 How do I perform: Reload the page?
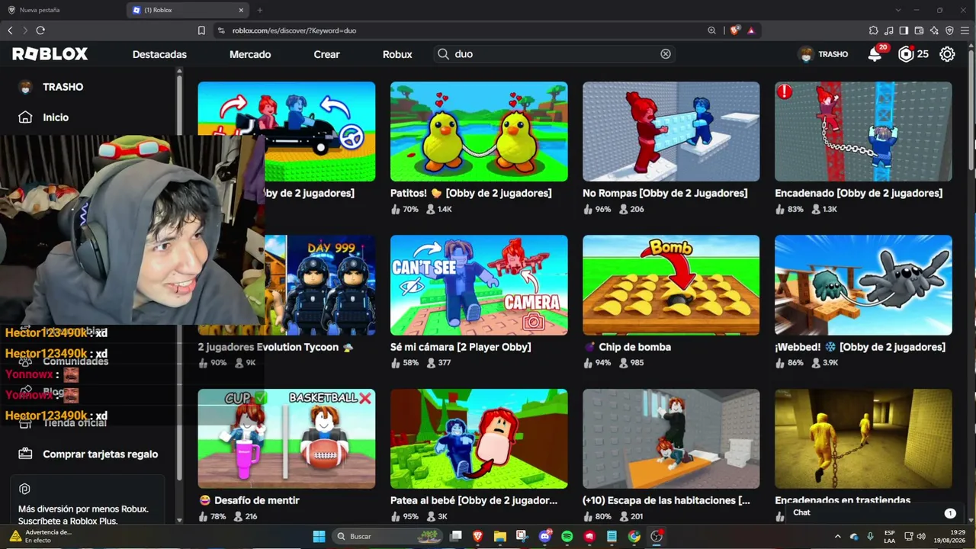pos(40,30)
